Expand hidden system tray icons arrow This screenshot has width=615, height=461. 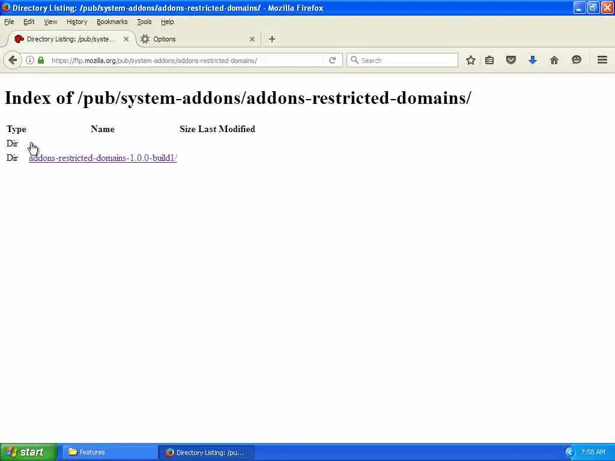tap(569, 453)
